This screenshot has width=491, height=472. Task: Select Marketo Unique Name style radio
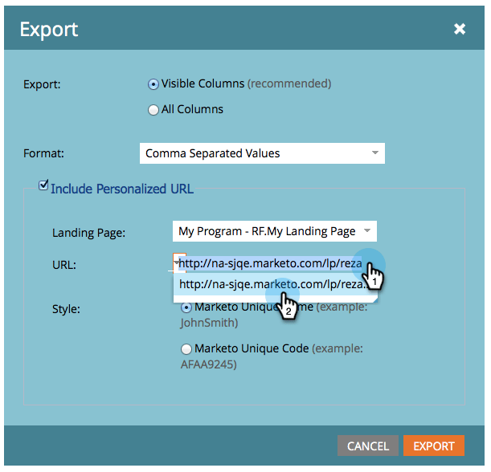[186, 307]
